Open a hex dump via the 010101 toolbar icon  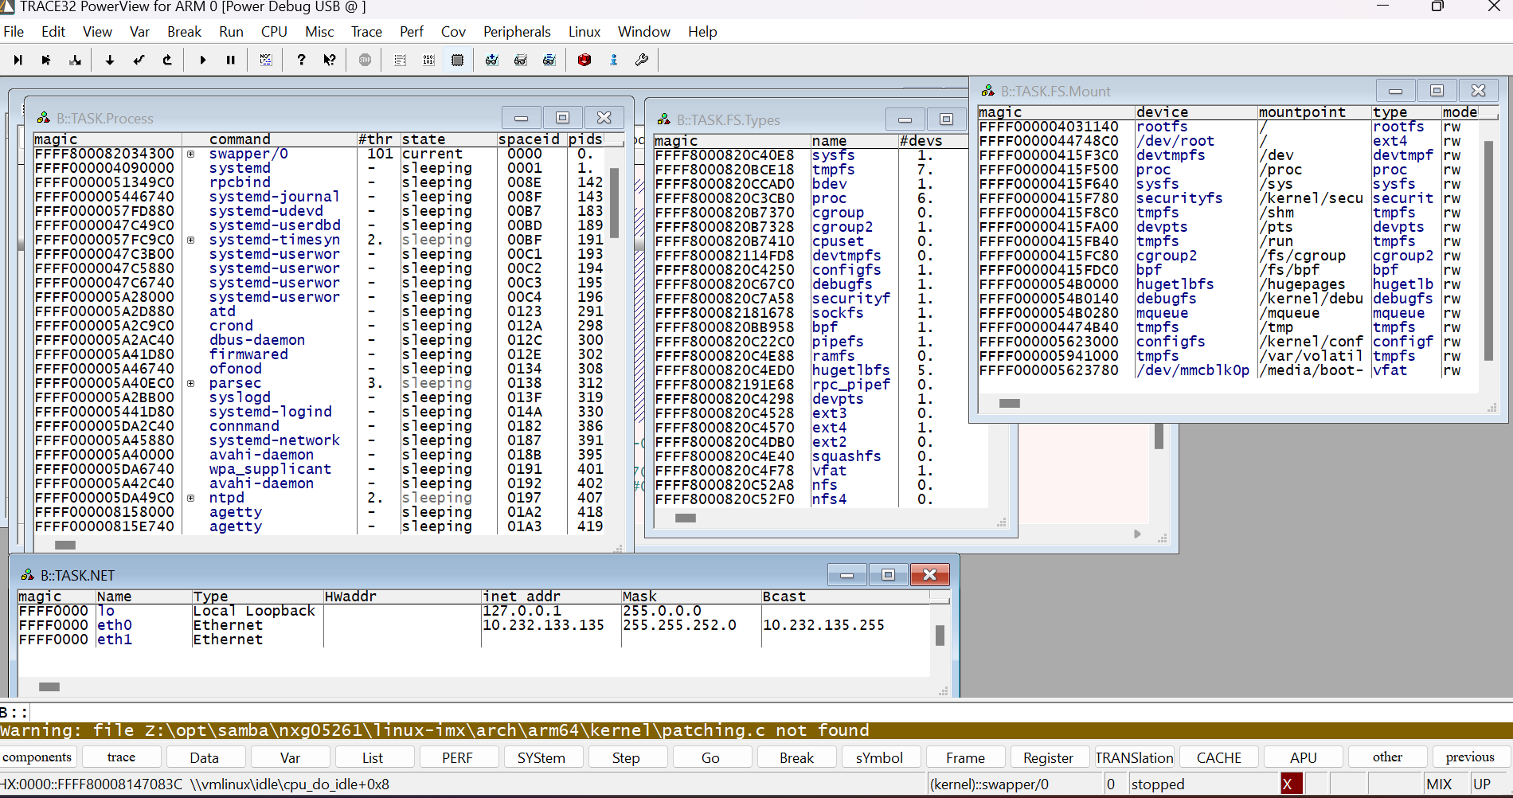click(428, 60)
